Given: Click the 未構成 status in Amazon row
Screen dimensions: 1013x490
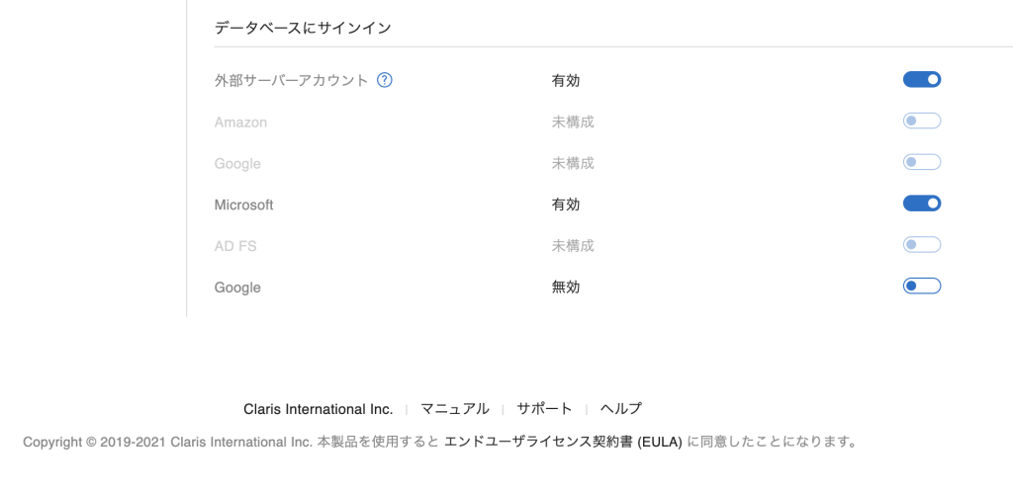Looking at the screenshot, I should tap(573, 122).
